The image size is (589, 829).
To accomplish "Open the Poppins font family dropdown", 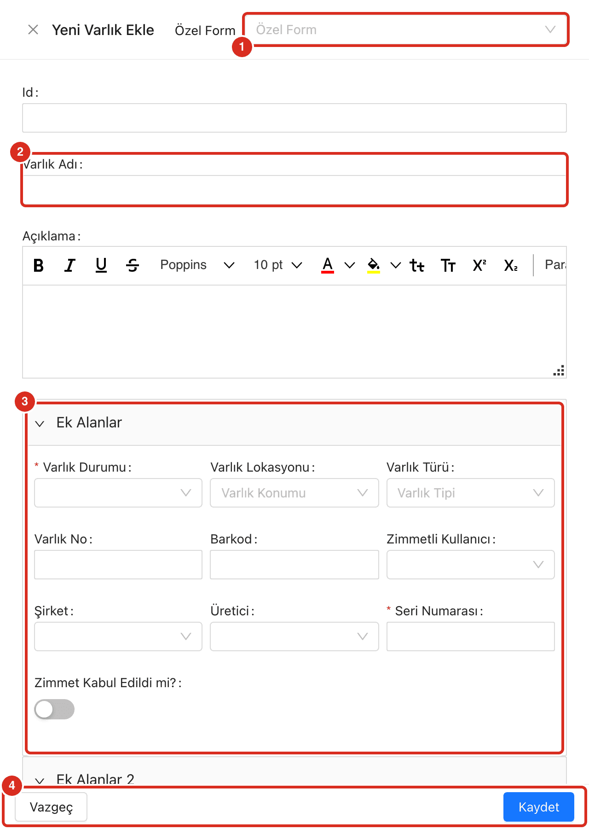I will pyautogui.click(x=197, y=265).
